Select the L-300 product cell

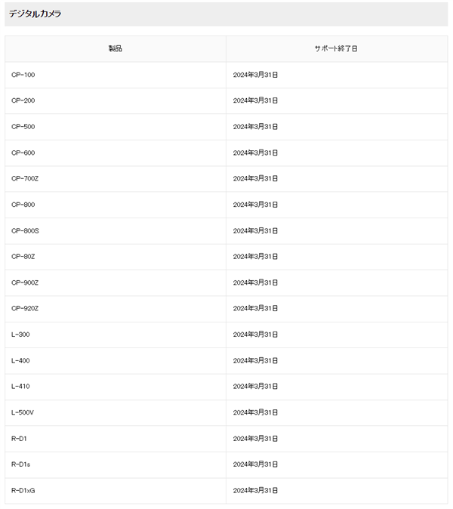(21, 335)
